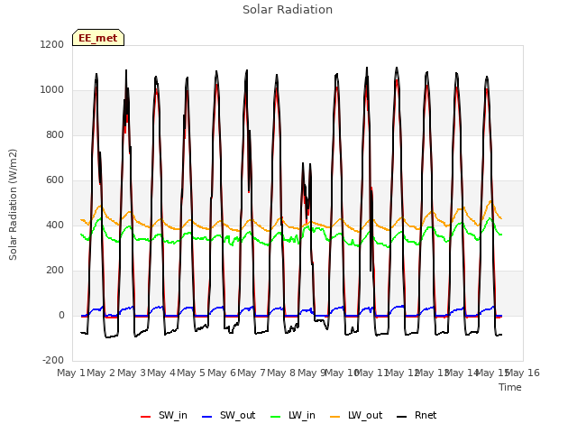Viewport: 577px width, 433px height.
Task: Click the Rnet legend entry
Action: click(x=417, y=416)
